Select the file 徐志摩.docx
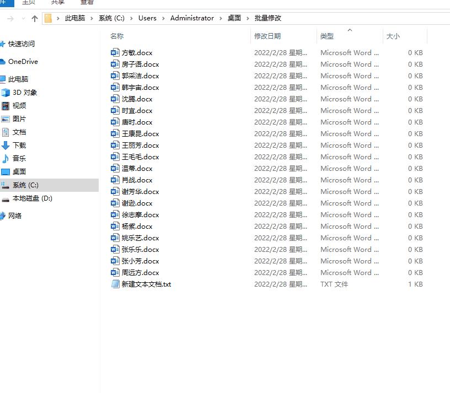The height and width of the screenshot is (393, 450). 140,215
